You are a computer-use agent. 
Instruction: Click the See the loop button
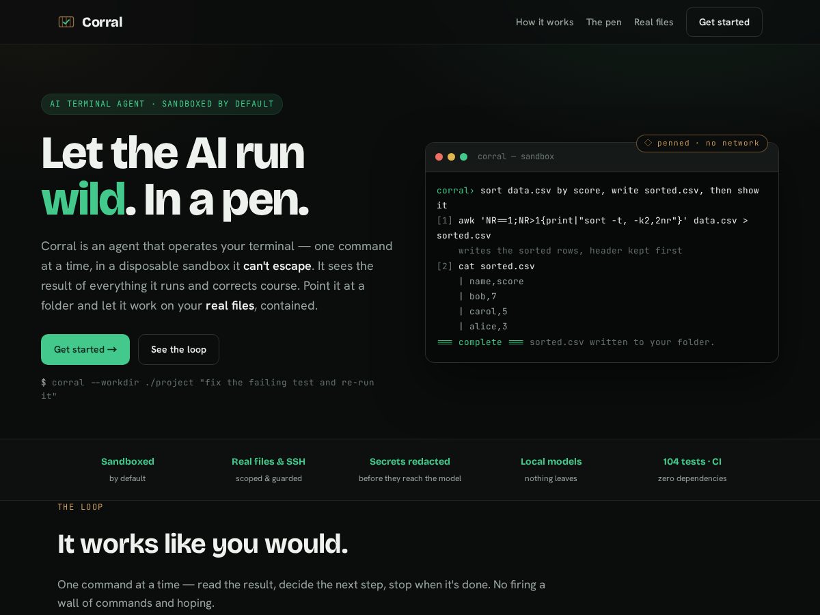pos(178,349)
